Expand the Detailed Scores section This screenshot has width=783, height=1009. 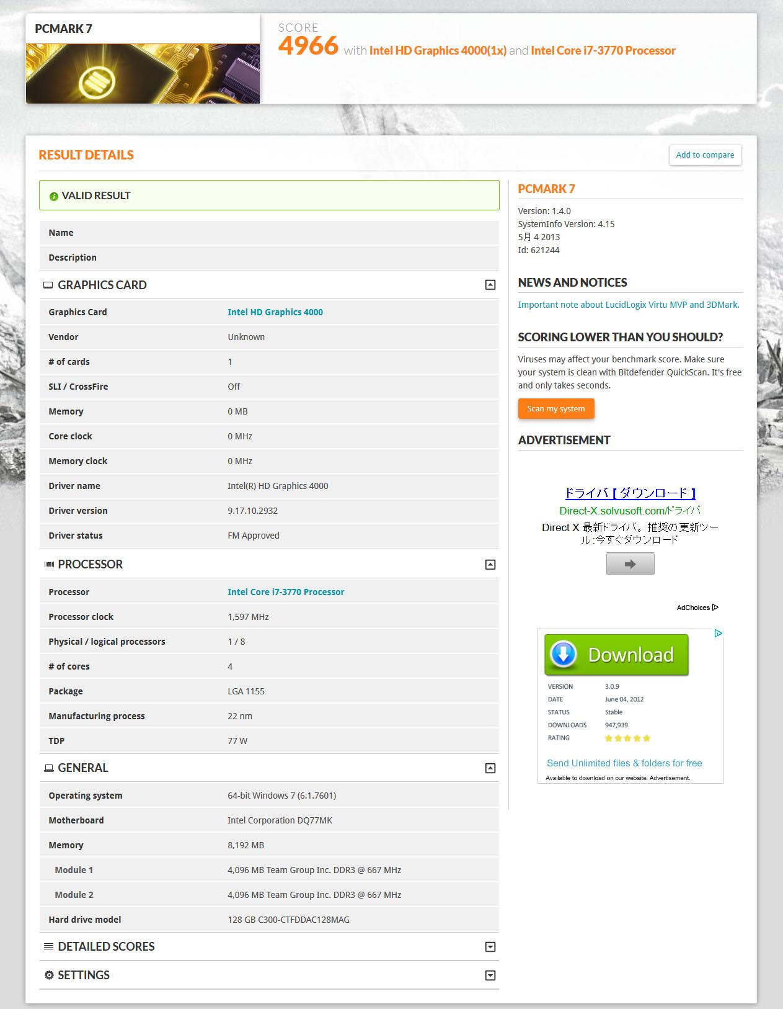(490, 947)
